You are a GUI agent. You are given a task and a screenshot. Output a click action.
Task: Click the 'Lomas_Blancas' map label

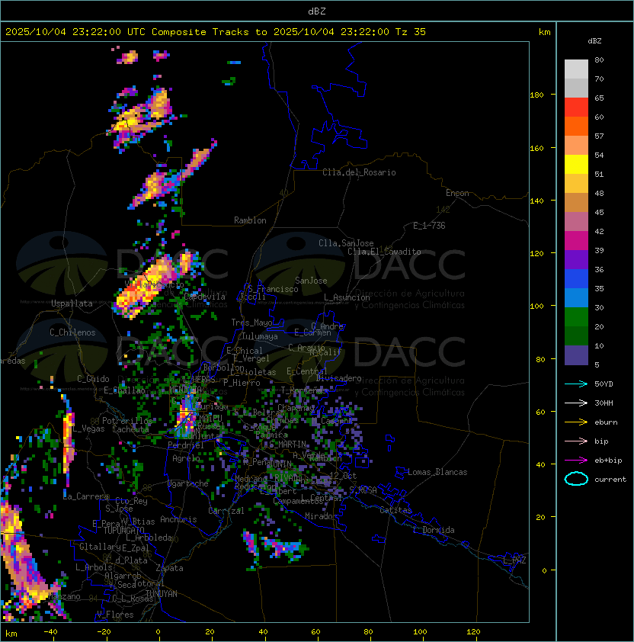(437, 472)
